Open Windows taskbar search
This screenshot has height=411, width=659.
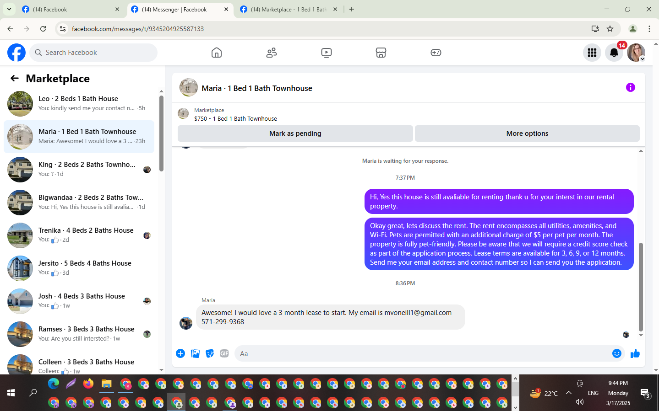coord(33,393)
